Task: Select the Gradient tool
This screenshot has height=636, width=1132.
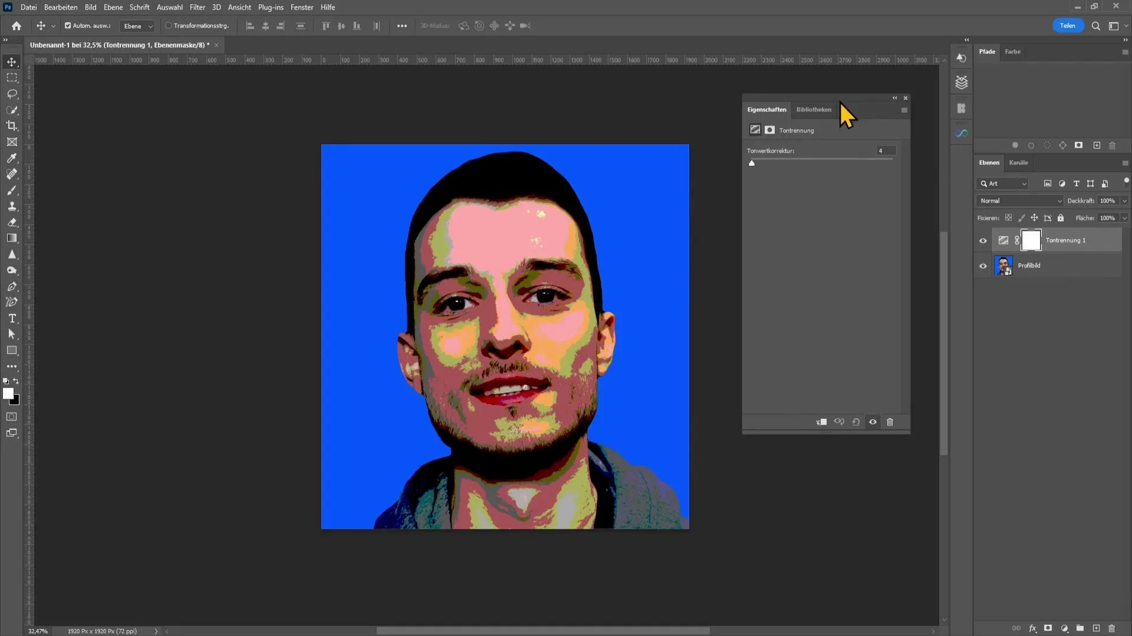Action: [12, 238]
